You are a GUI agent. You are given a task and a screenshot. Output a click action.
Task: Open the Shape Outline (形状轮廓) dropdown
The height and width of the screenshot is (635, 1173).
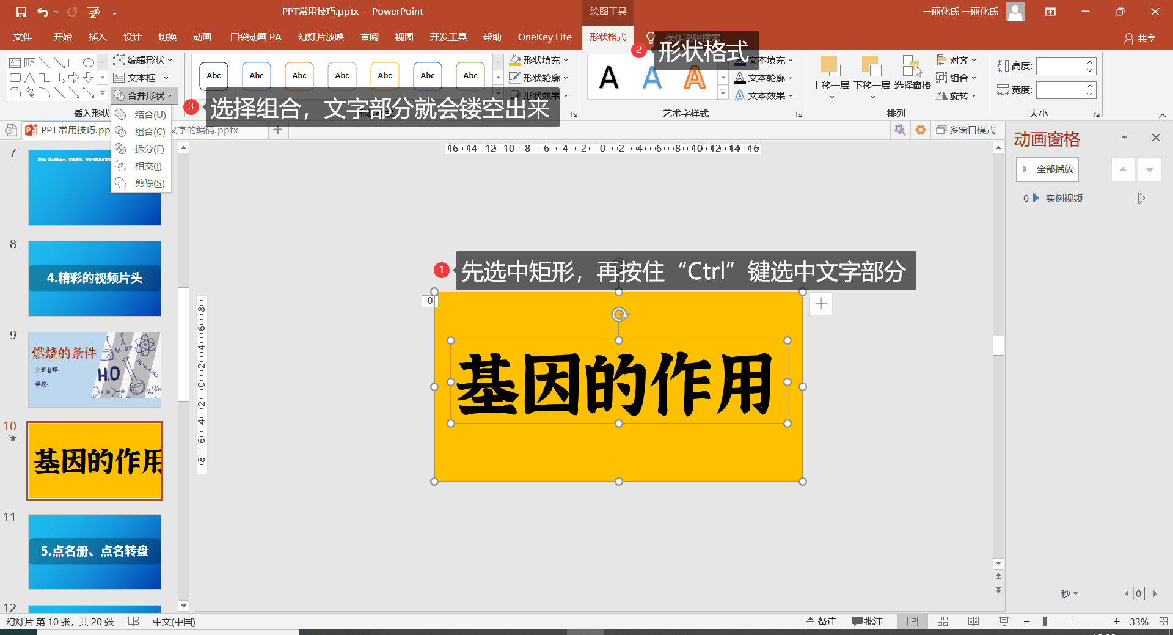(539, 78)
